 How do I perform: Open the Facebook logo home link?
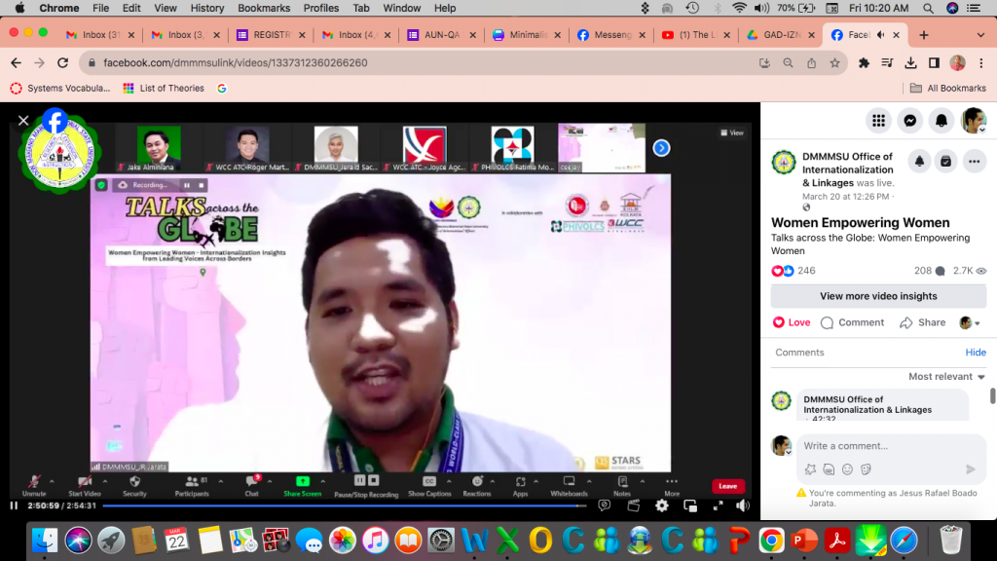[55, 121]
